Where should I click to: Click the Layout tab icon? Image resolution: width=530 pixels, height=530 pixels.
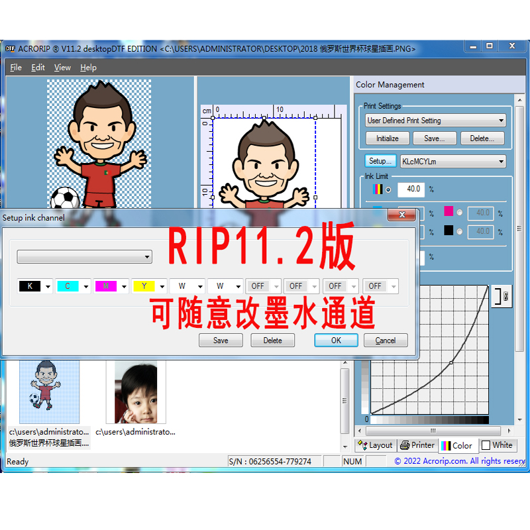pos(362,445)
